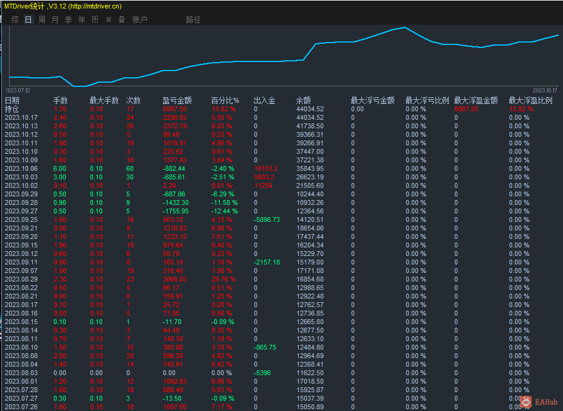Open the 年 yearly statistics tab

(x=82, y=19)
